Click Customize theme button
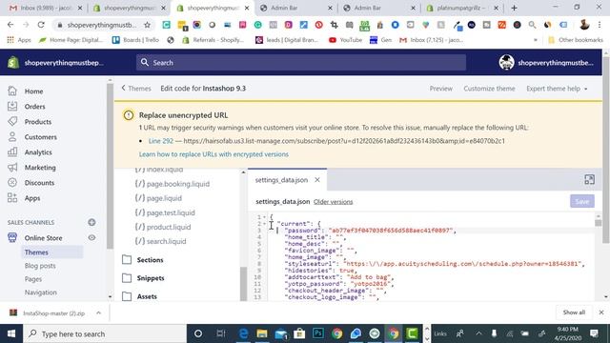 489,89
